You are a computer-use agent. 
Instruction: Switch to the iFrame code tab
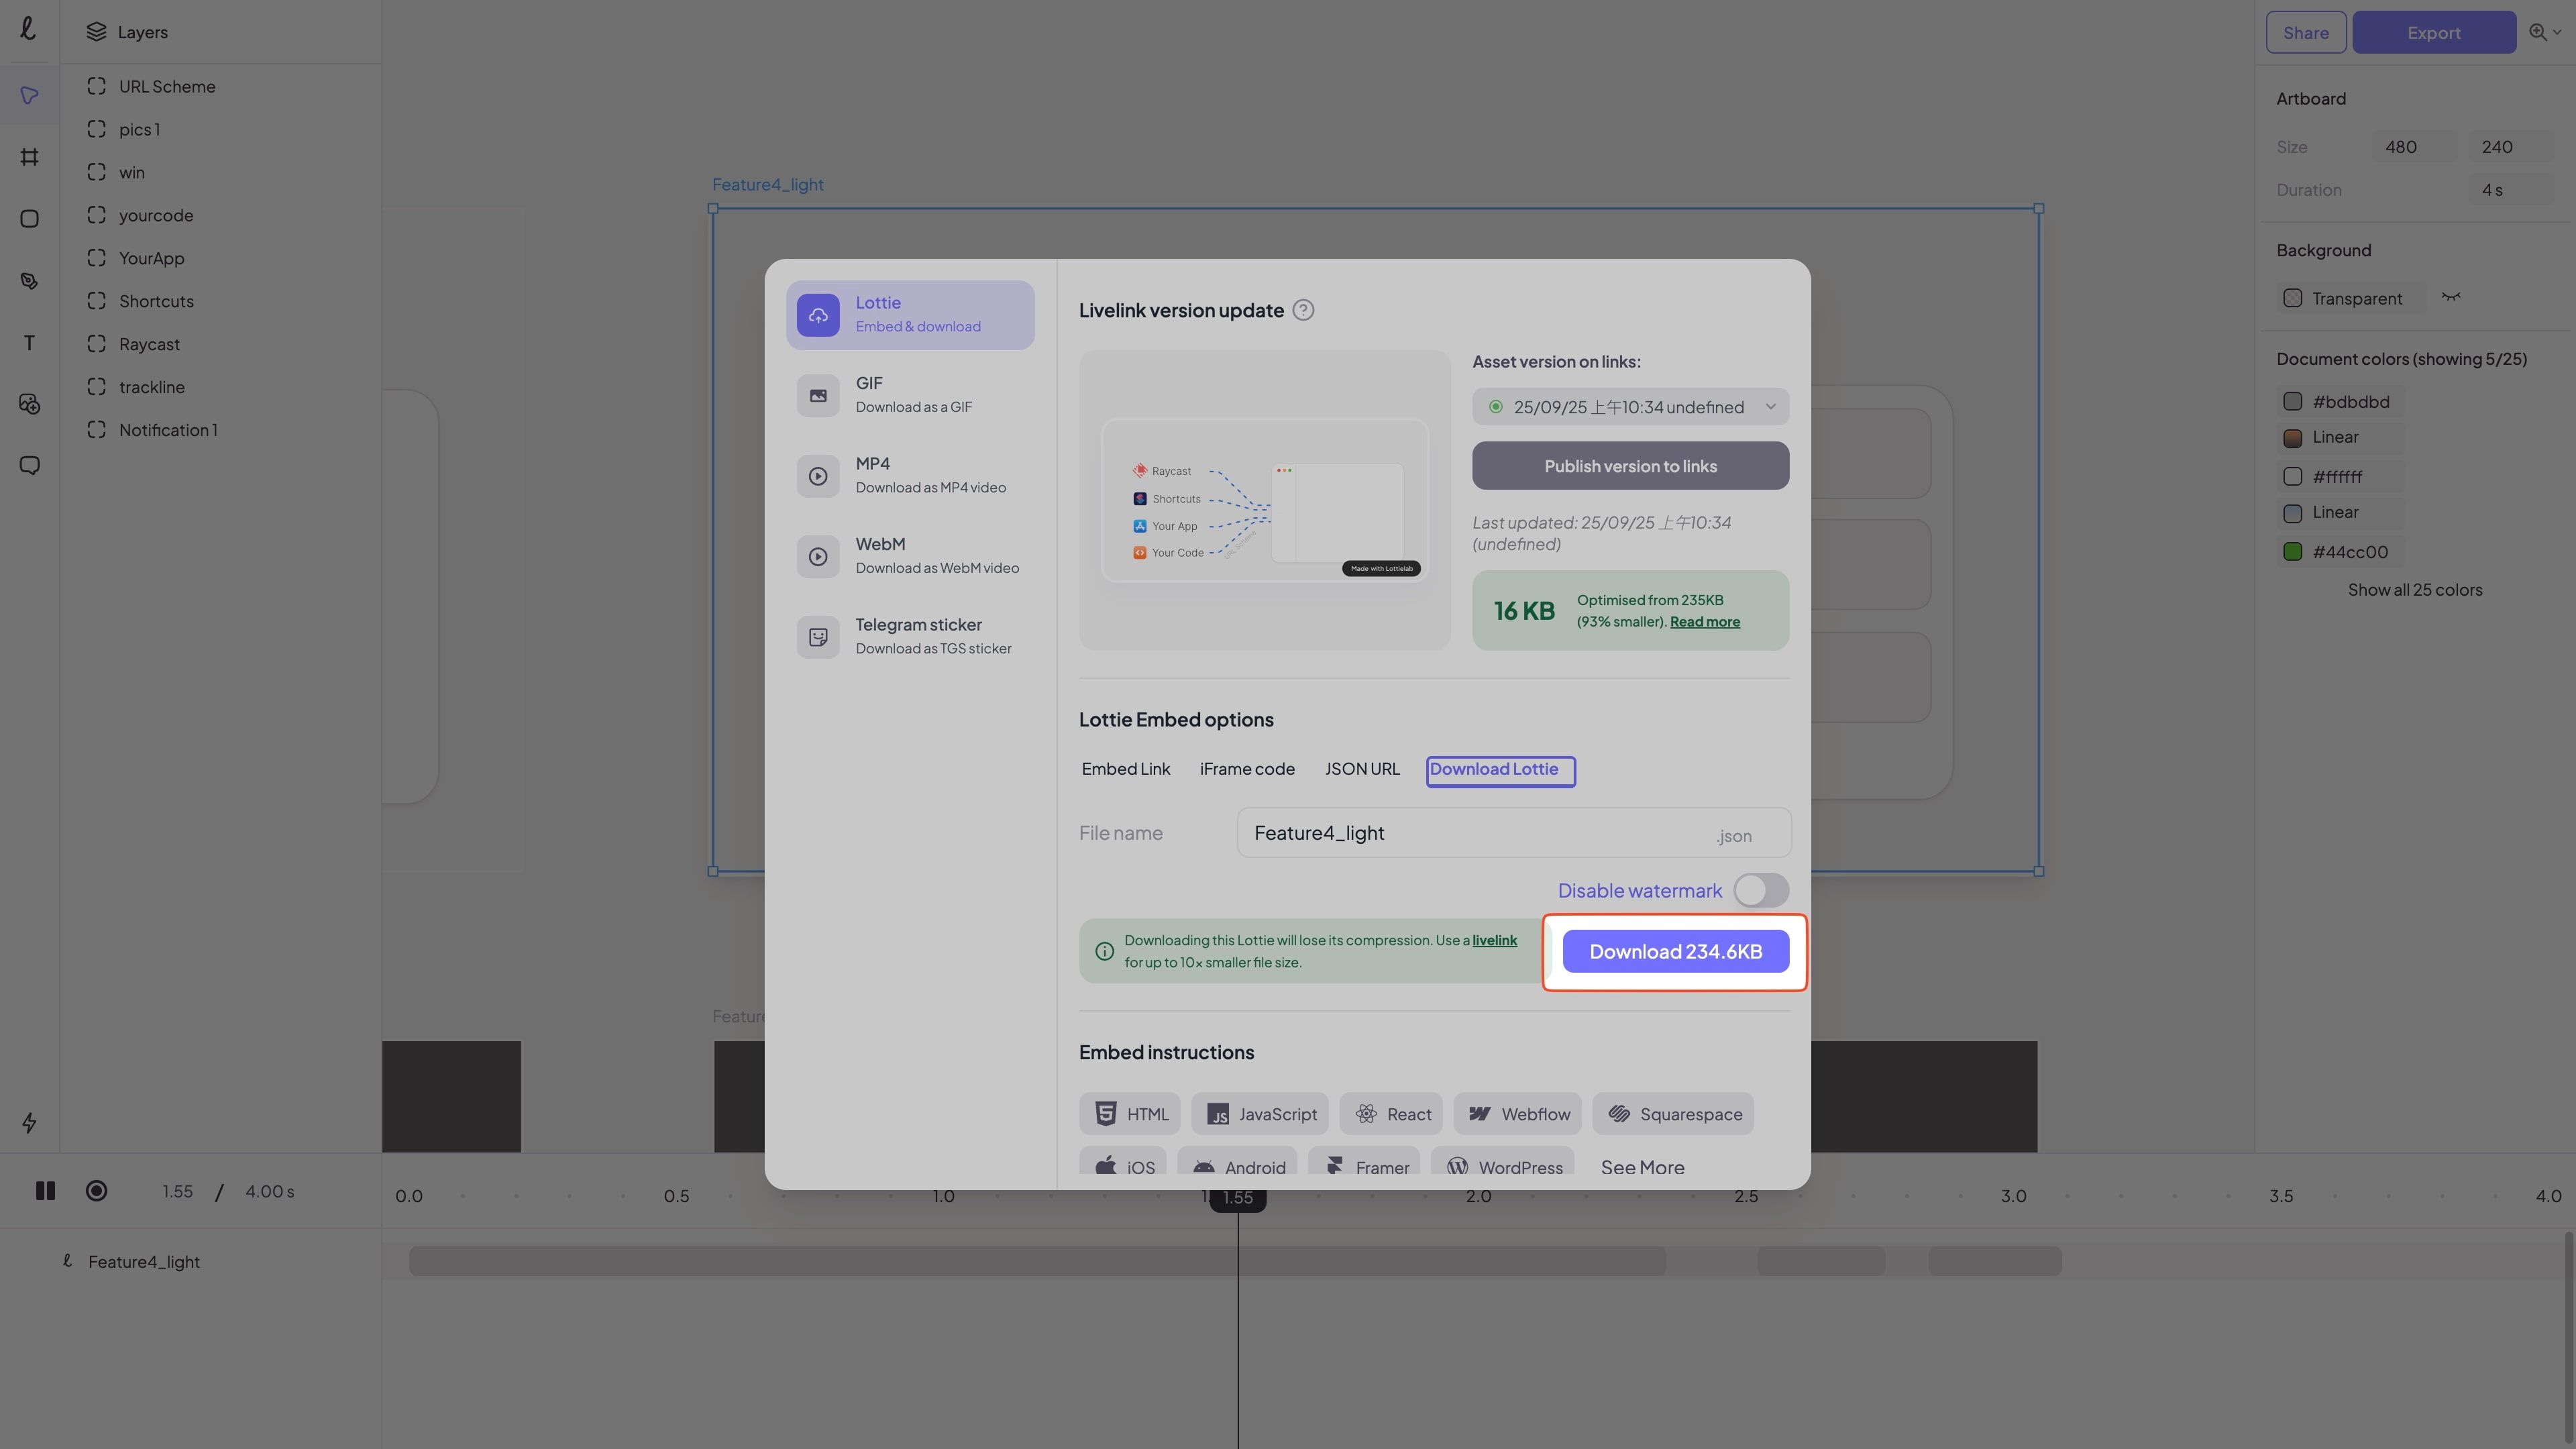click(1247, 769)
